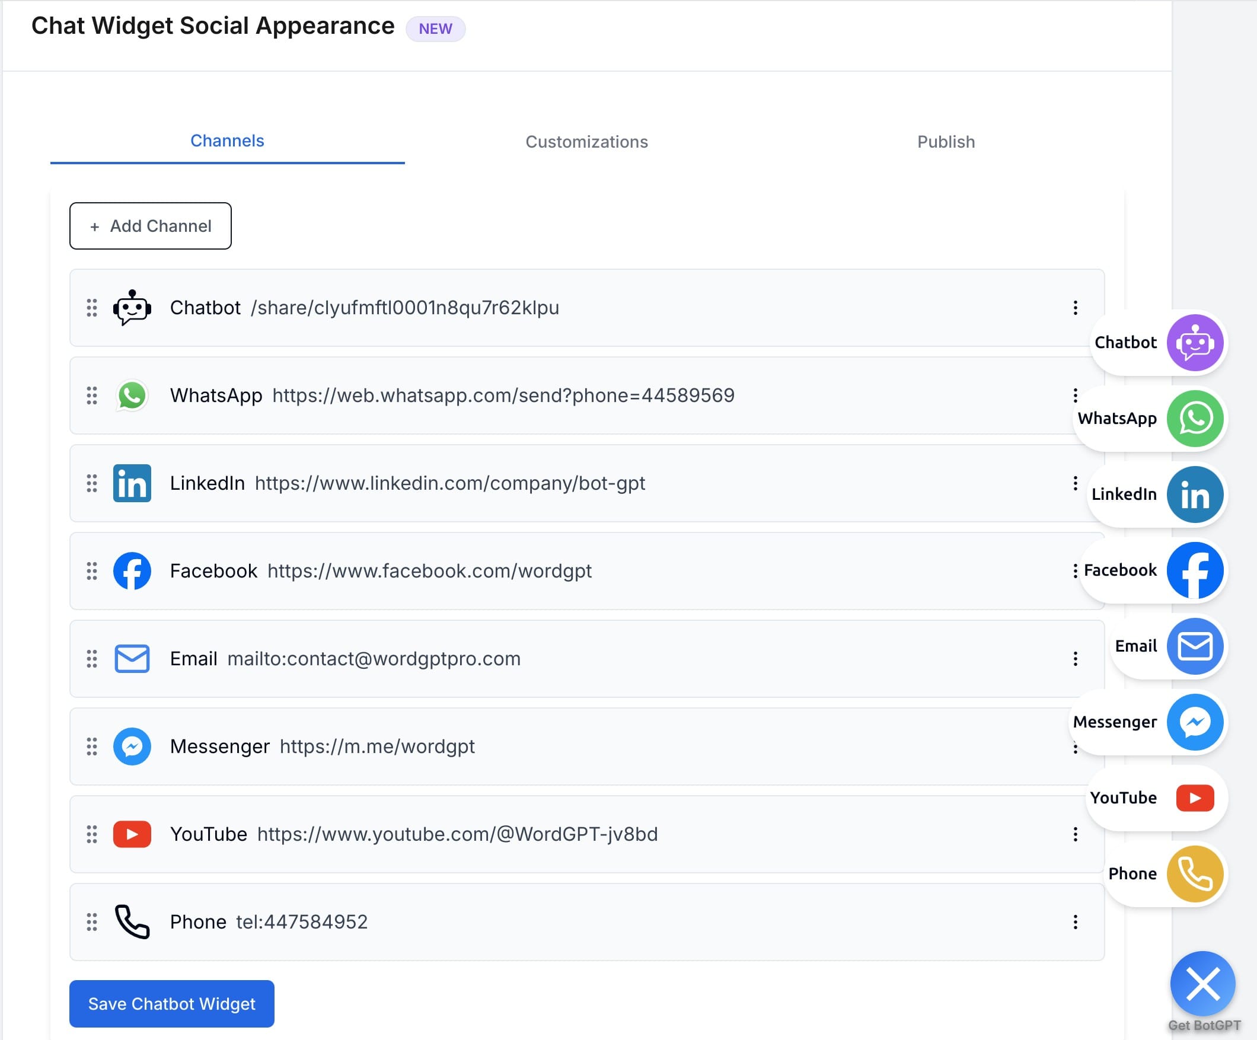Click the Messenger icon in the channel list

pyautogui.click(x=132, y=746)
